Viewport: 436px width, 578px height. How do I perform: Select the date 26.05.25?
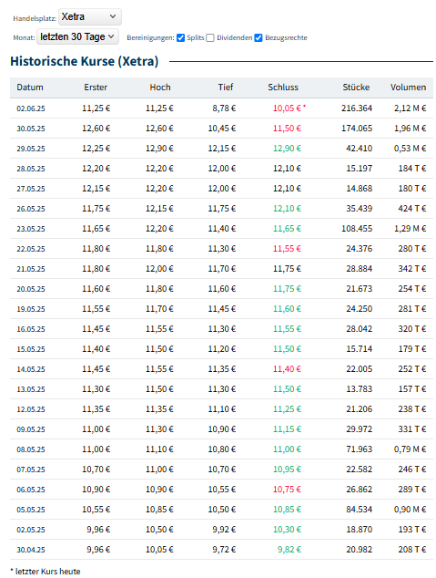[x=31, y=209]
